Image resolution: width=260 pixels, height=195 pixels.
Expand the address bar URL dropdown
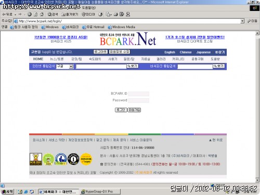pyautogui.click(x=242, y=21)
